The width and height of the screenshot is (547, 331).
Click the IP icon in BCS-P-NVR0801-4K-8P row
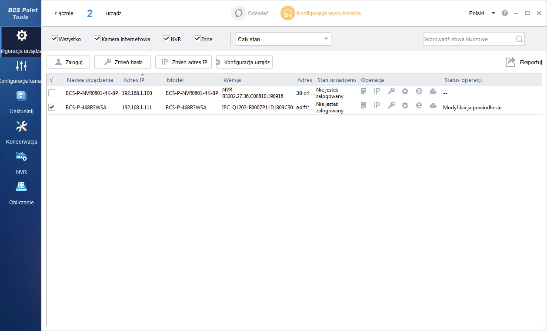click(377, 91)
